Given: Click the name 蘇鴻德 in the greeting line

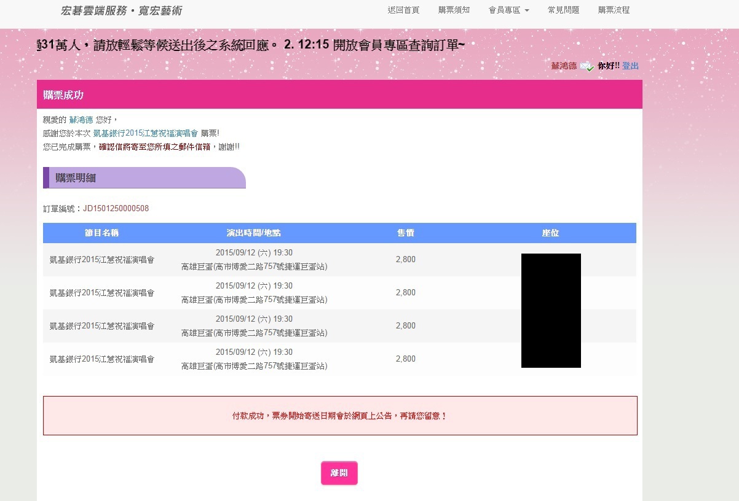Looking at the screenshot, I should coord(81,120).
